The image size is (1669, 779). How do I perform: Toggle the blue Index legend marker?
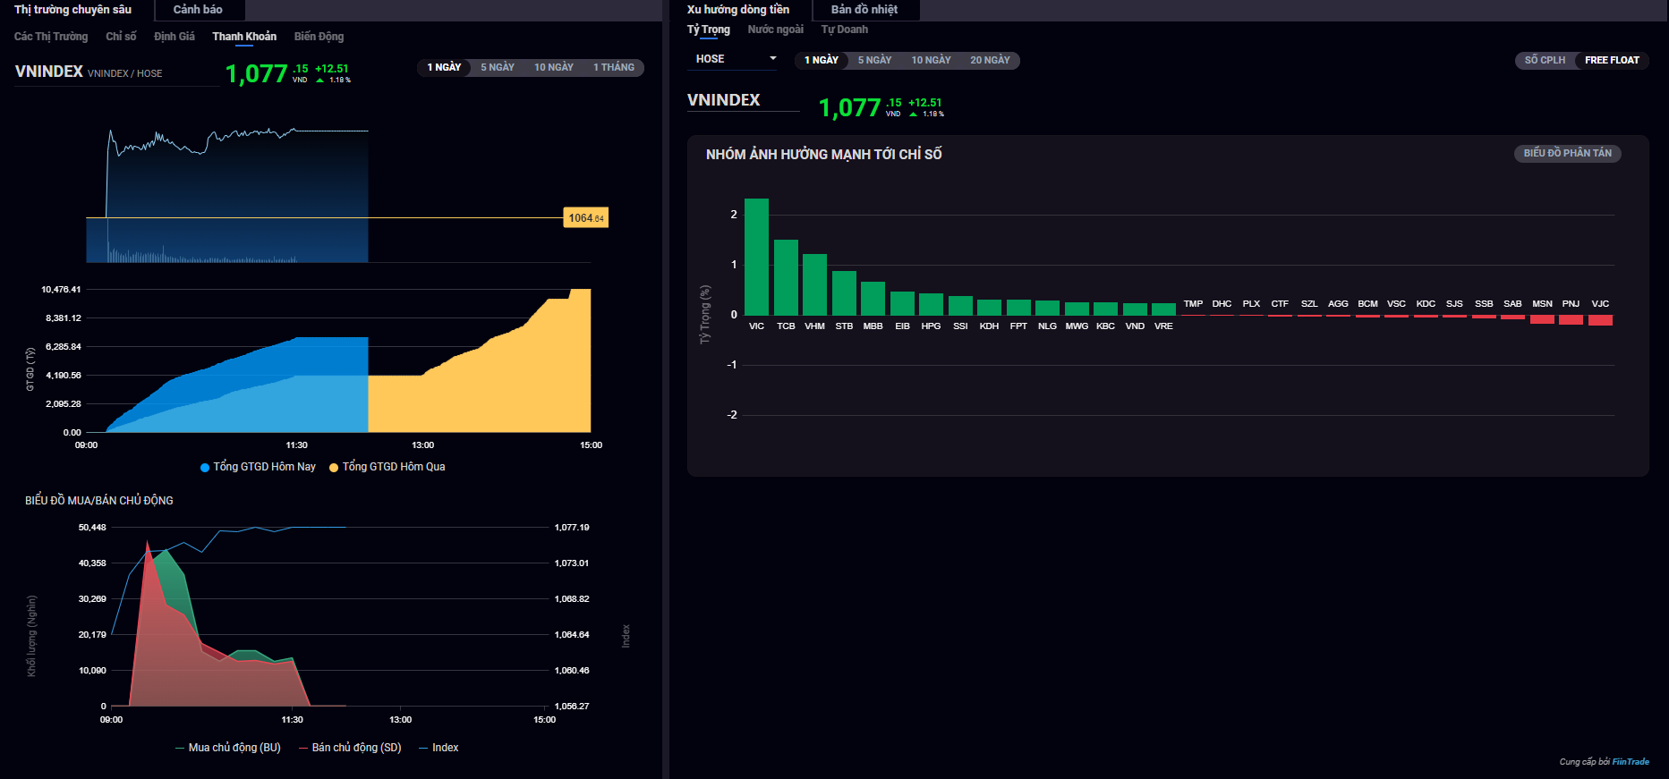click(x=423, y=749)
